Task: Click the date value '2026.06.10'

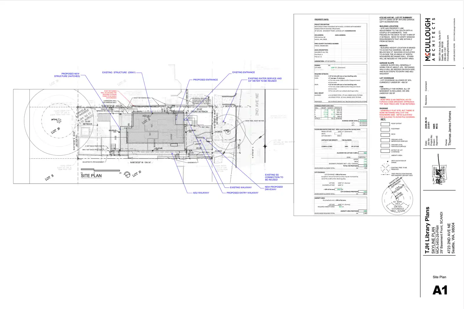Action: [x=426, y=123]
